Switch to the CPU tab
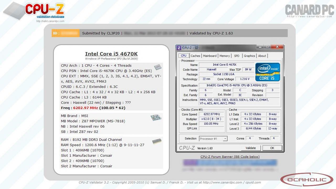The width and height of the screenshot is (336, 189). 184,56
